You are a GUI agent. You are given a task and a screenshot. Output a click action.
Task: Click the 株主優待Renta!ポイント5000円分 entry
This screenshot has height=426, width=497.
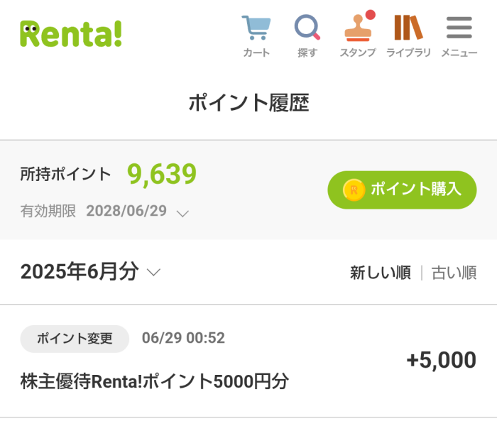pos(154,381)
